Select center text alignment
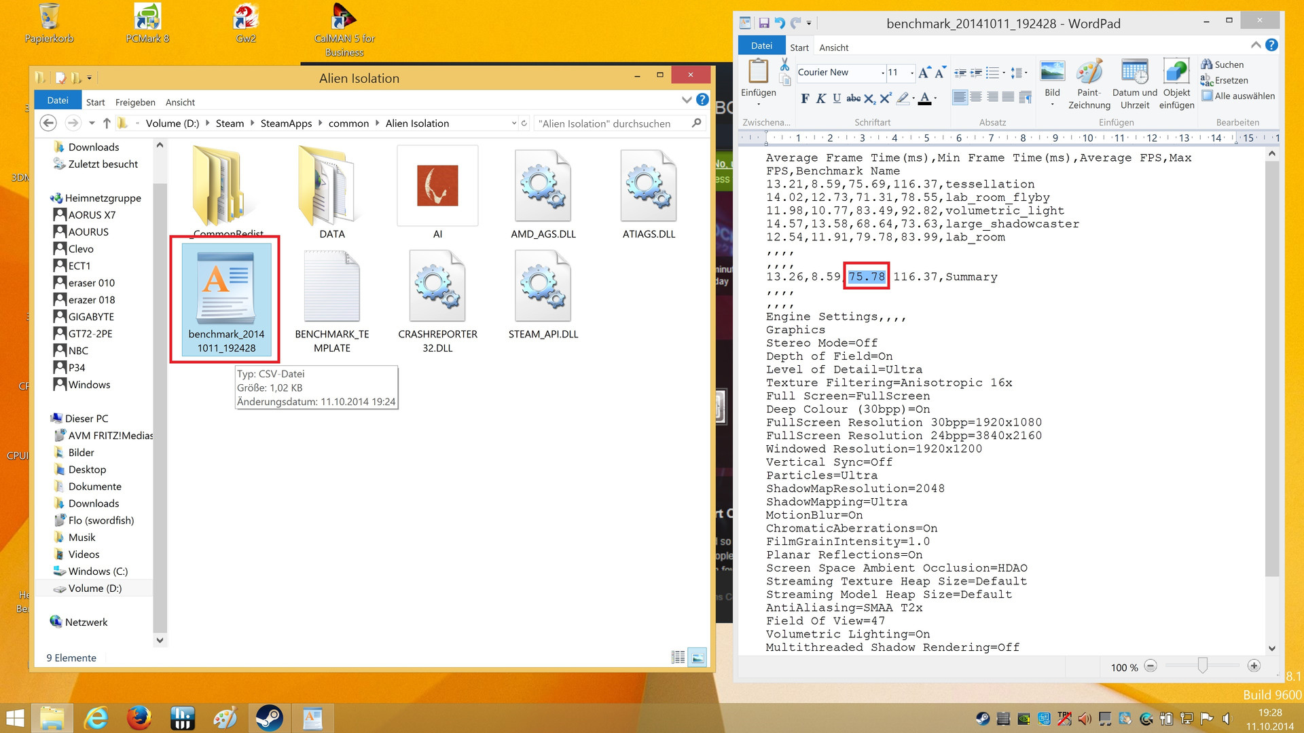 click(x=976, y=97)
